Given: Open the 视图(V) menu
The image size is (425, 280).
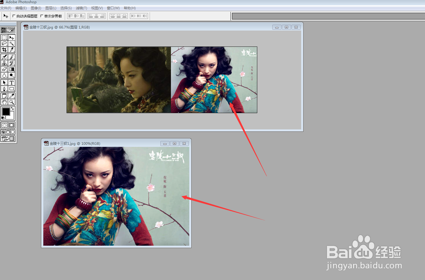Looking at the screenshot, I should coord(97,8).
